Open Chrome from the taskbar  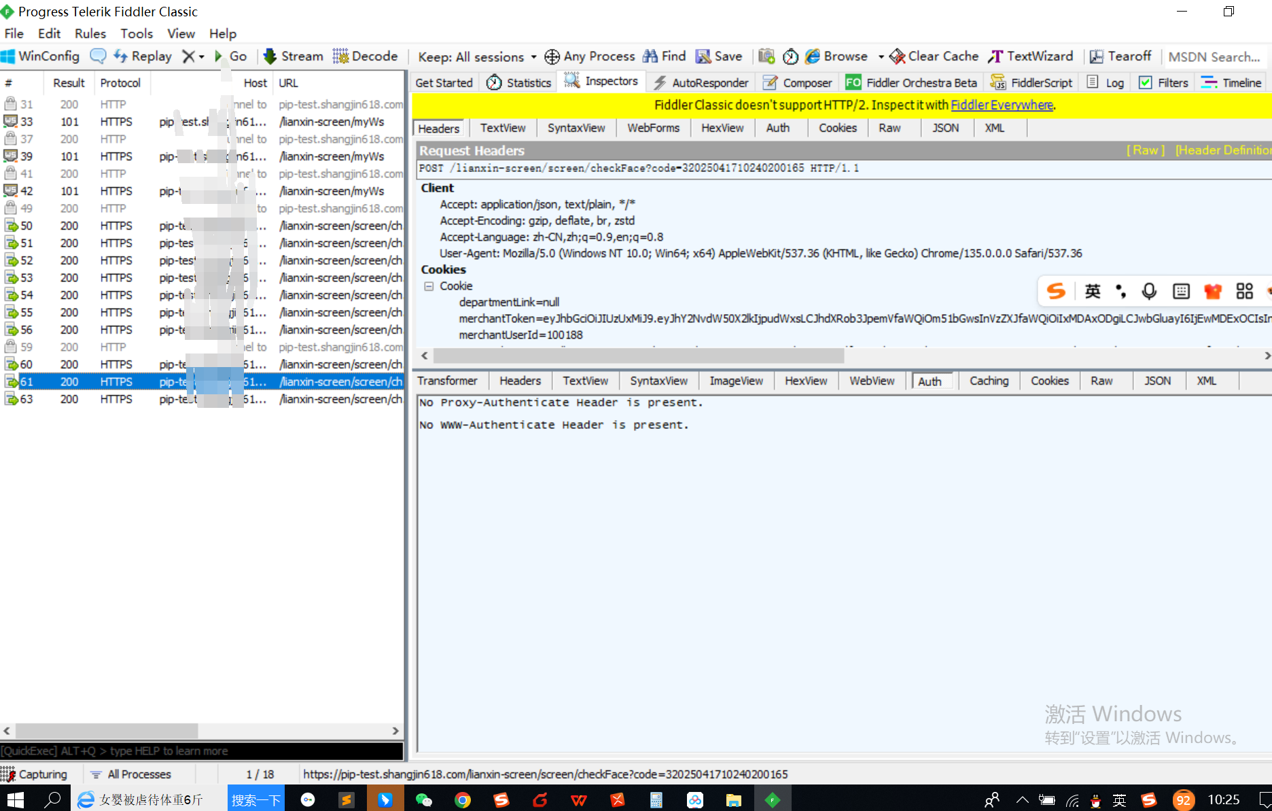coord(463,799)
